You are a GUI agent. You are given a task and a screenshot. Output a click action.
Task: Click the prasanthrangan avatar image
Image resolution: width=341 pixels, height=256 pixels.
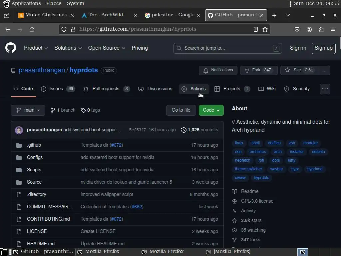pos(19,130)
